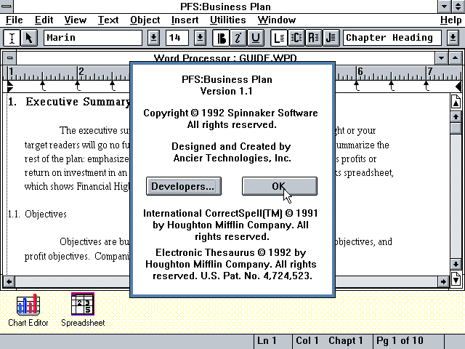Screen dimensions: 465x349
Task: Set center text alignment
Action: [296, 38]
